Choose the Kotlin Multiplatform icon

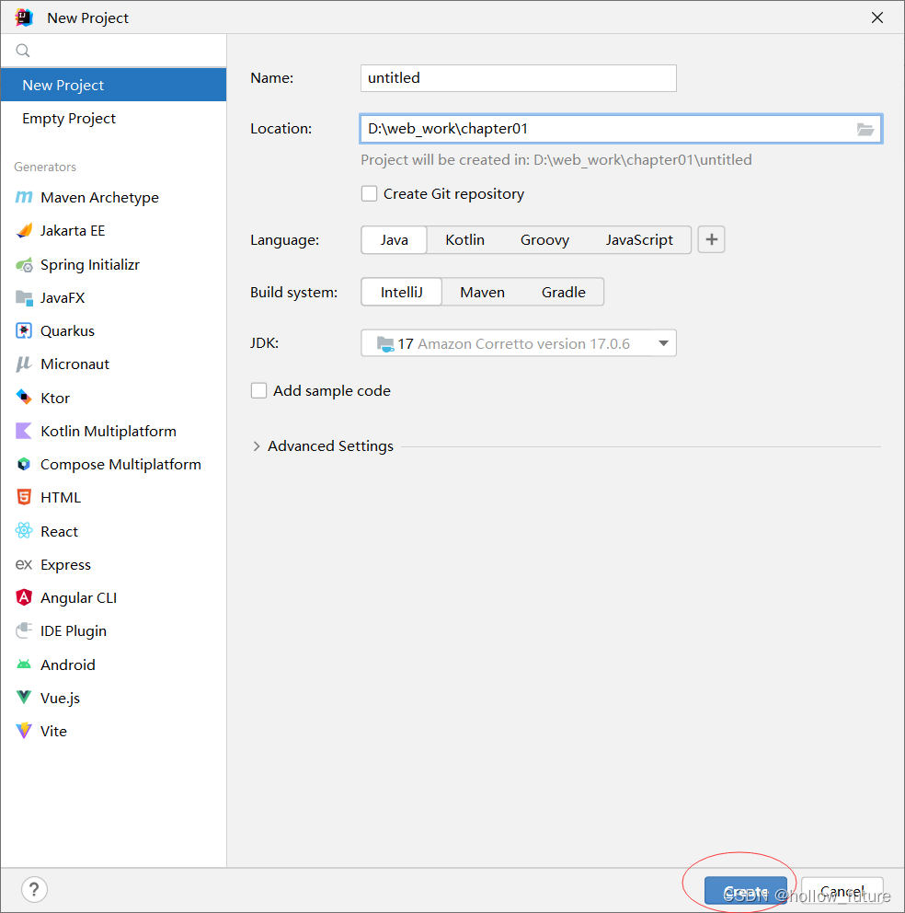(x=24, y=431)
